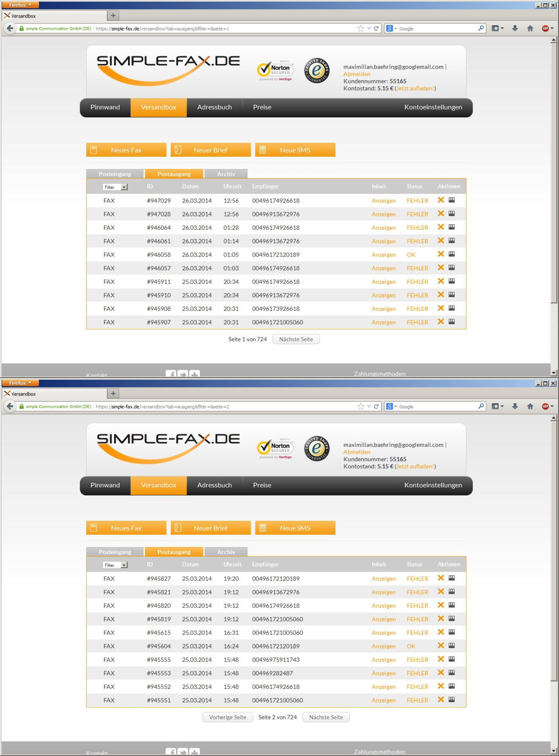Remove fax #945911 via its orange X
Viewport: 559px width, 756px height.
441,281
